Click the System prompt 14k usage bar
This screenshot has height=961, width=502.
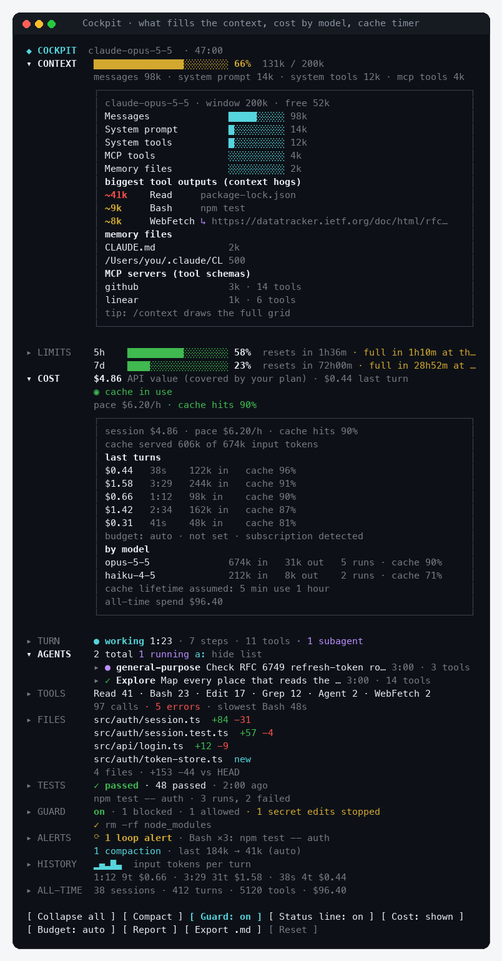257,129
